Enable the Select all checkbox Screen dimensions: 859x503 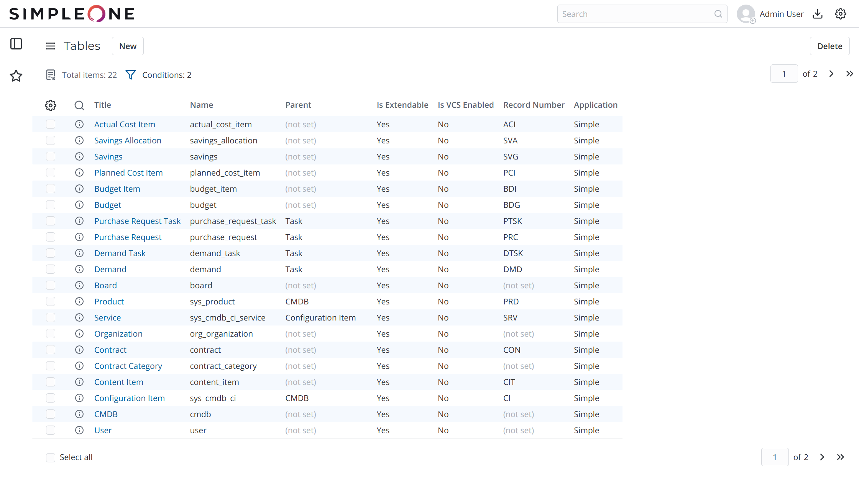click(x=50, y=457)
